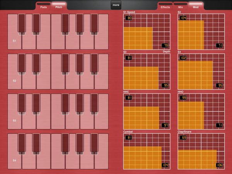
Task: Switch to the Mix tab
Action: pos(180,6)
